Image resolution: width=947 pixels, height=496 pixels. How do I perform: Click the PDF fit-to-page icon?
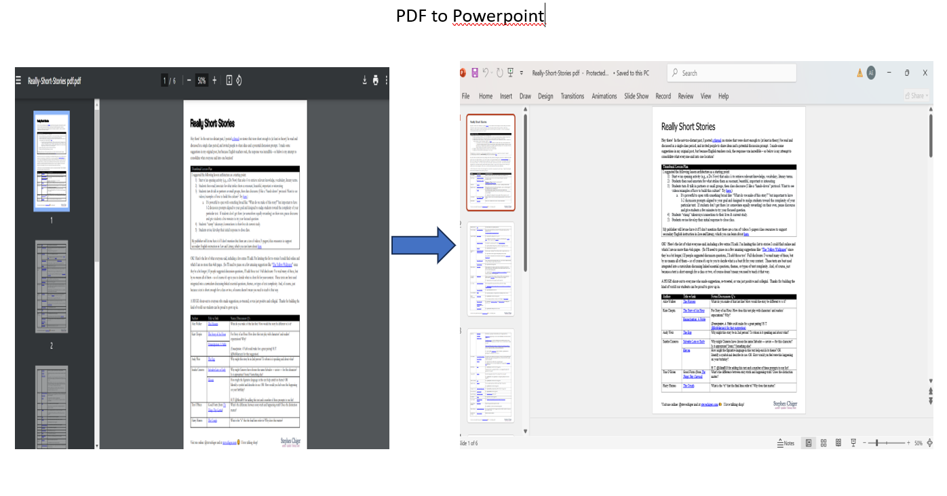(x=229, y=81)
